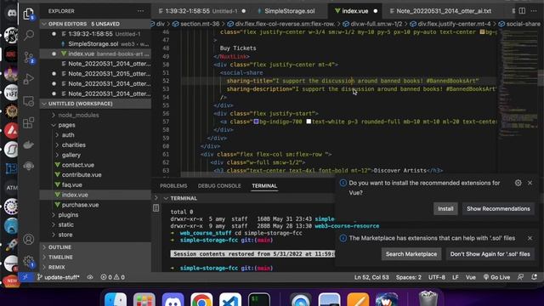Click Ln 52, Col 53 cursor position
Viewport: 544px width, 306px height.
click(x=371, y=277)
